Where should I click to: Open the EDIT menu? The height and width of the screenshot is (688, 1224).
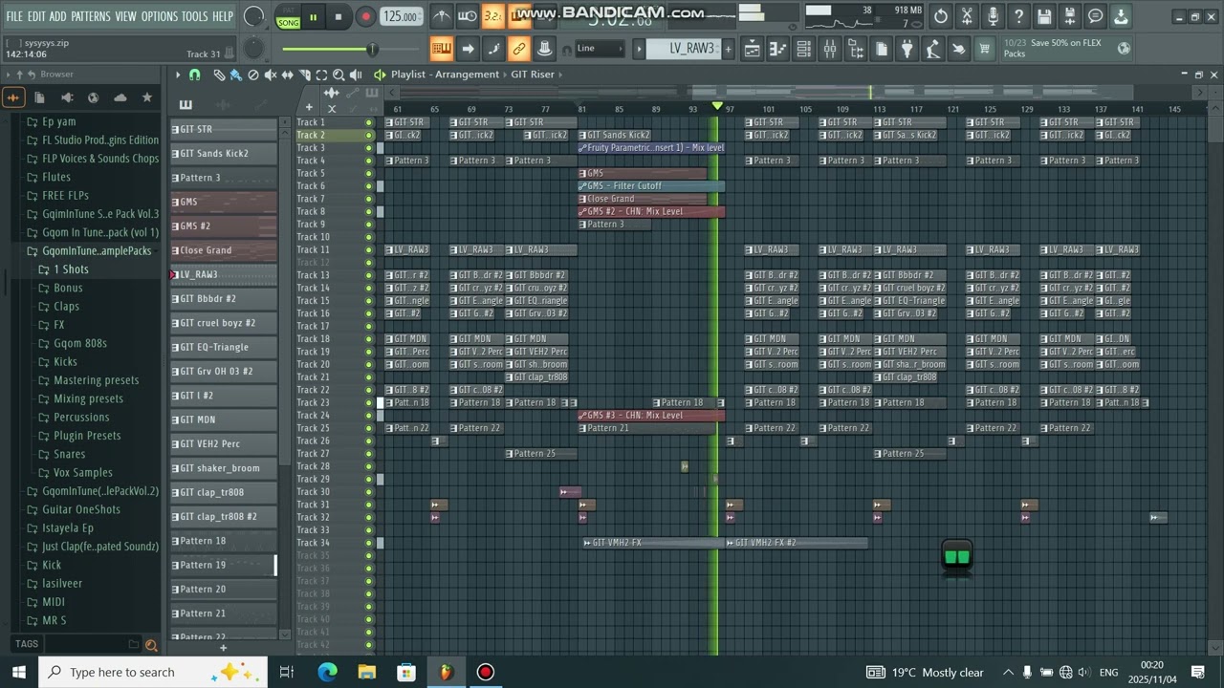point(36,16)
